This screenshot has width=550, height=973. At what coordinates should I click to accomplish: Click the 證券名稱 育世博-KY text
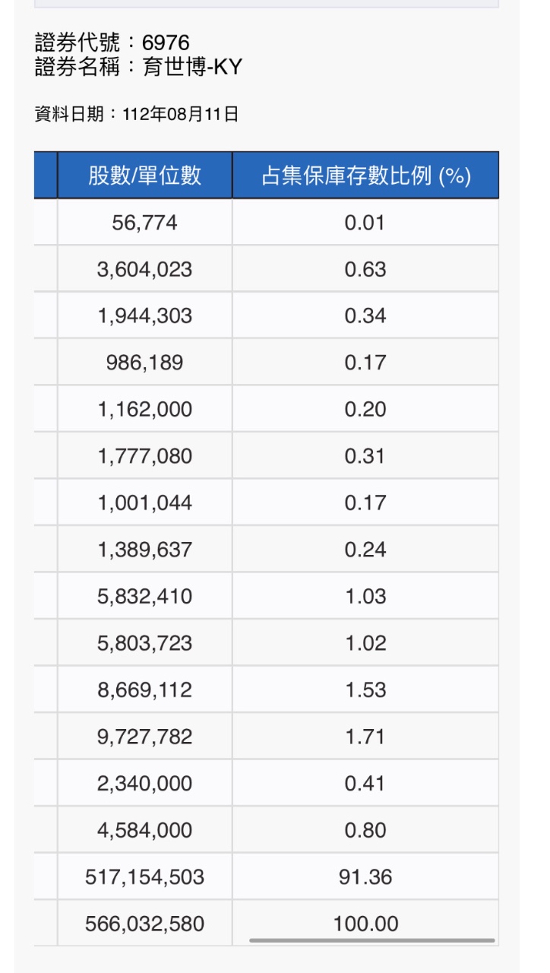[138, 67]
